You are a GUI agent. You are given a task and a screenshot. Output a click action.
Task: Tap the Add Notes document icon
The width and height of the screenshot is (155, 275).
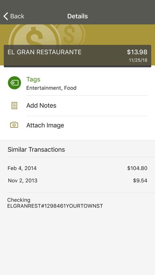tap(14, 106)
